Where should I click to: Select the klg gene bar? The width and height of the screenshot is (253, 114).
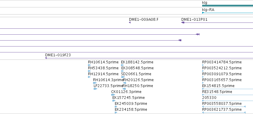click(x=227, y=6)
